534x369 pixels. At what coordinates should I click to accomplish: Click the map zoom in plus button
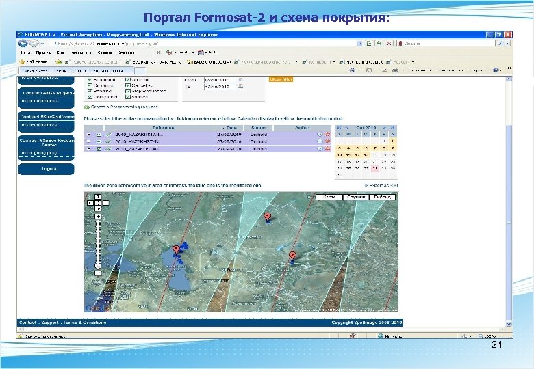tap(98, 217)
